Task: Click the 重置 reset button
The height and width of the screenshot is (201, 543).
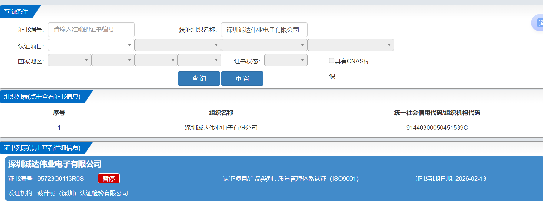Action: tap(242, 78)
